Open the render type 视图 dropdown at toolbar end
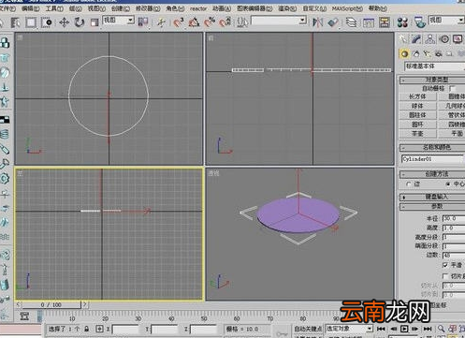 point(446,21)
